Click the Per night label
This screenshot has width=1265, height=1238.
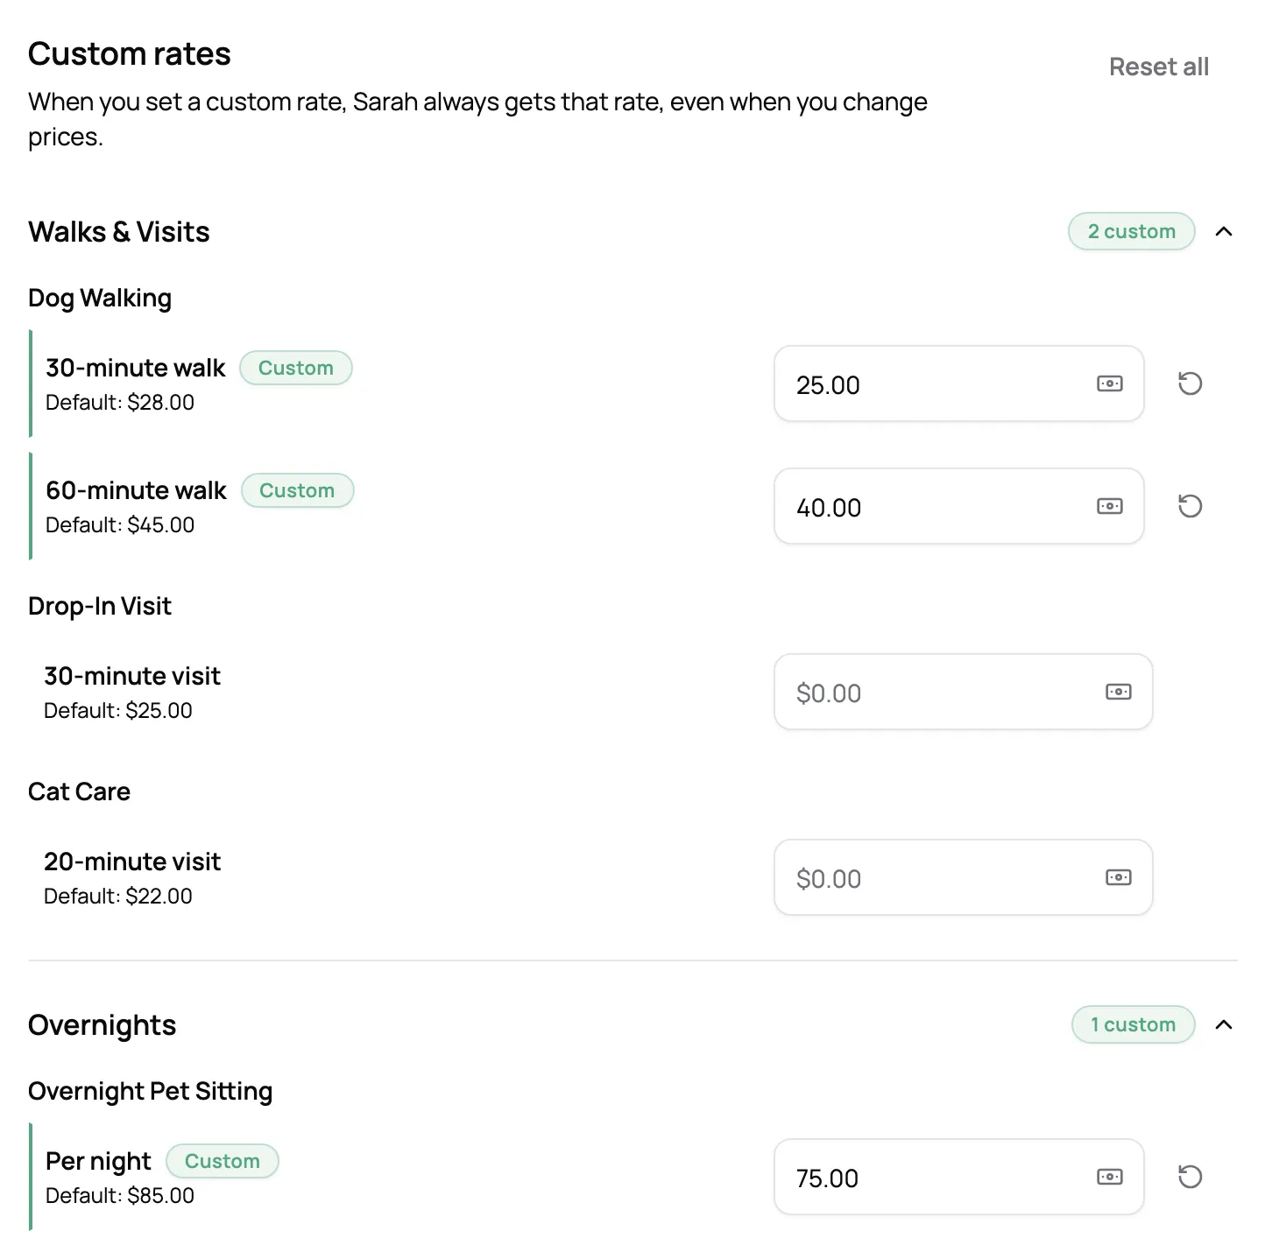pyautogui.click(x=98, y=1162)
